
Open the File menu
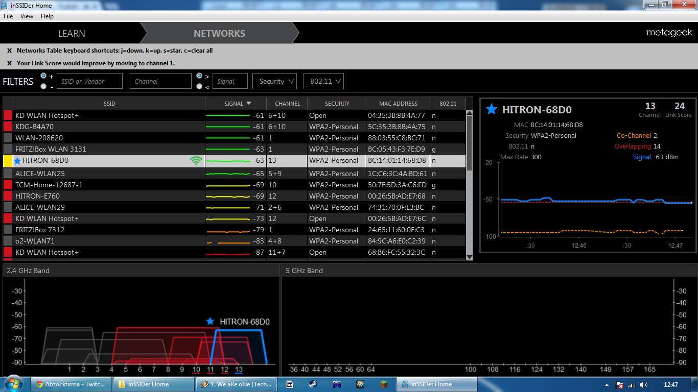click(8, 16)
